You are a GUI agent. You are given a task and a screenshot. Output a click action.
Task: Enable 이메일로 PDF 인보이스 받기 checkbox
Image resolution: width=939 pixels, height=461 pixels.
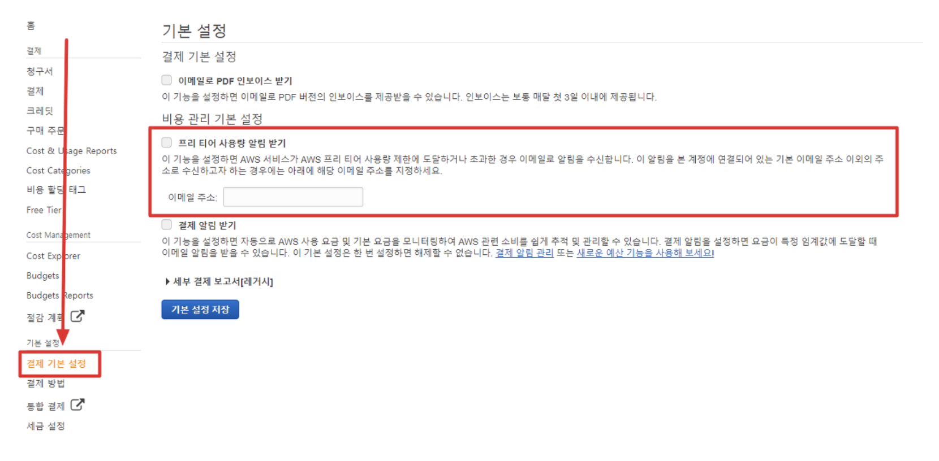166,80
